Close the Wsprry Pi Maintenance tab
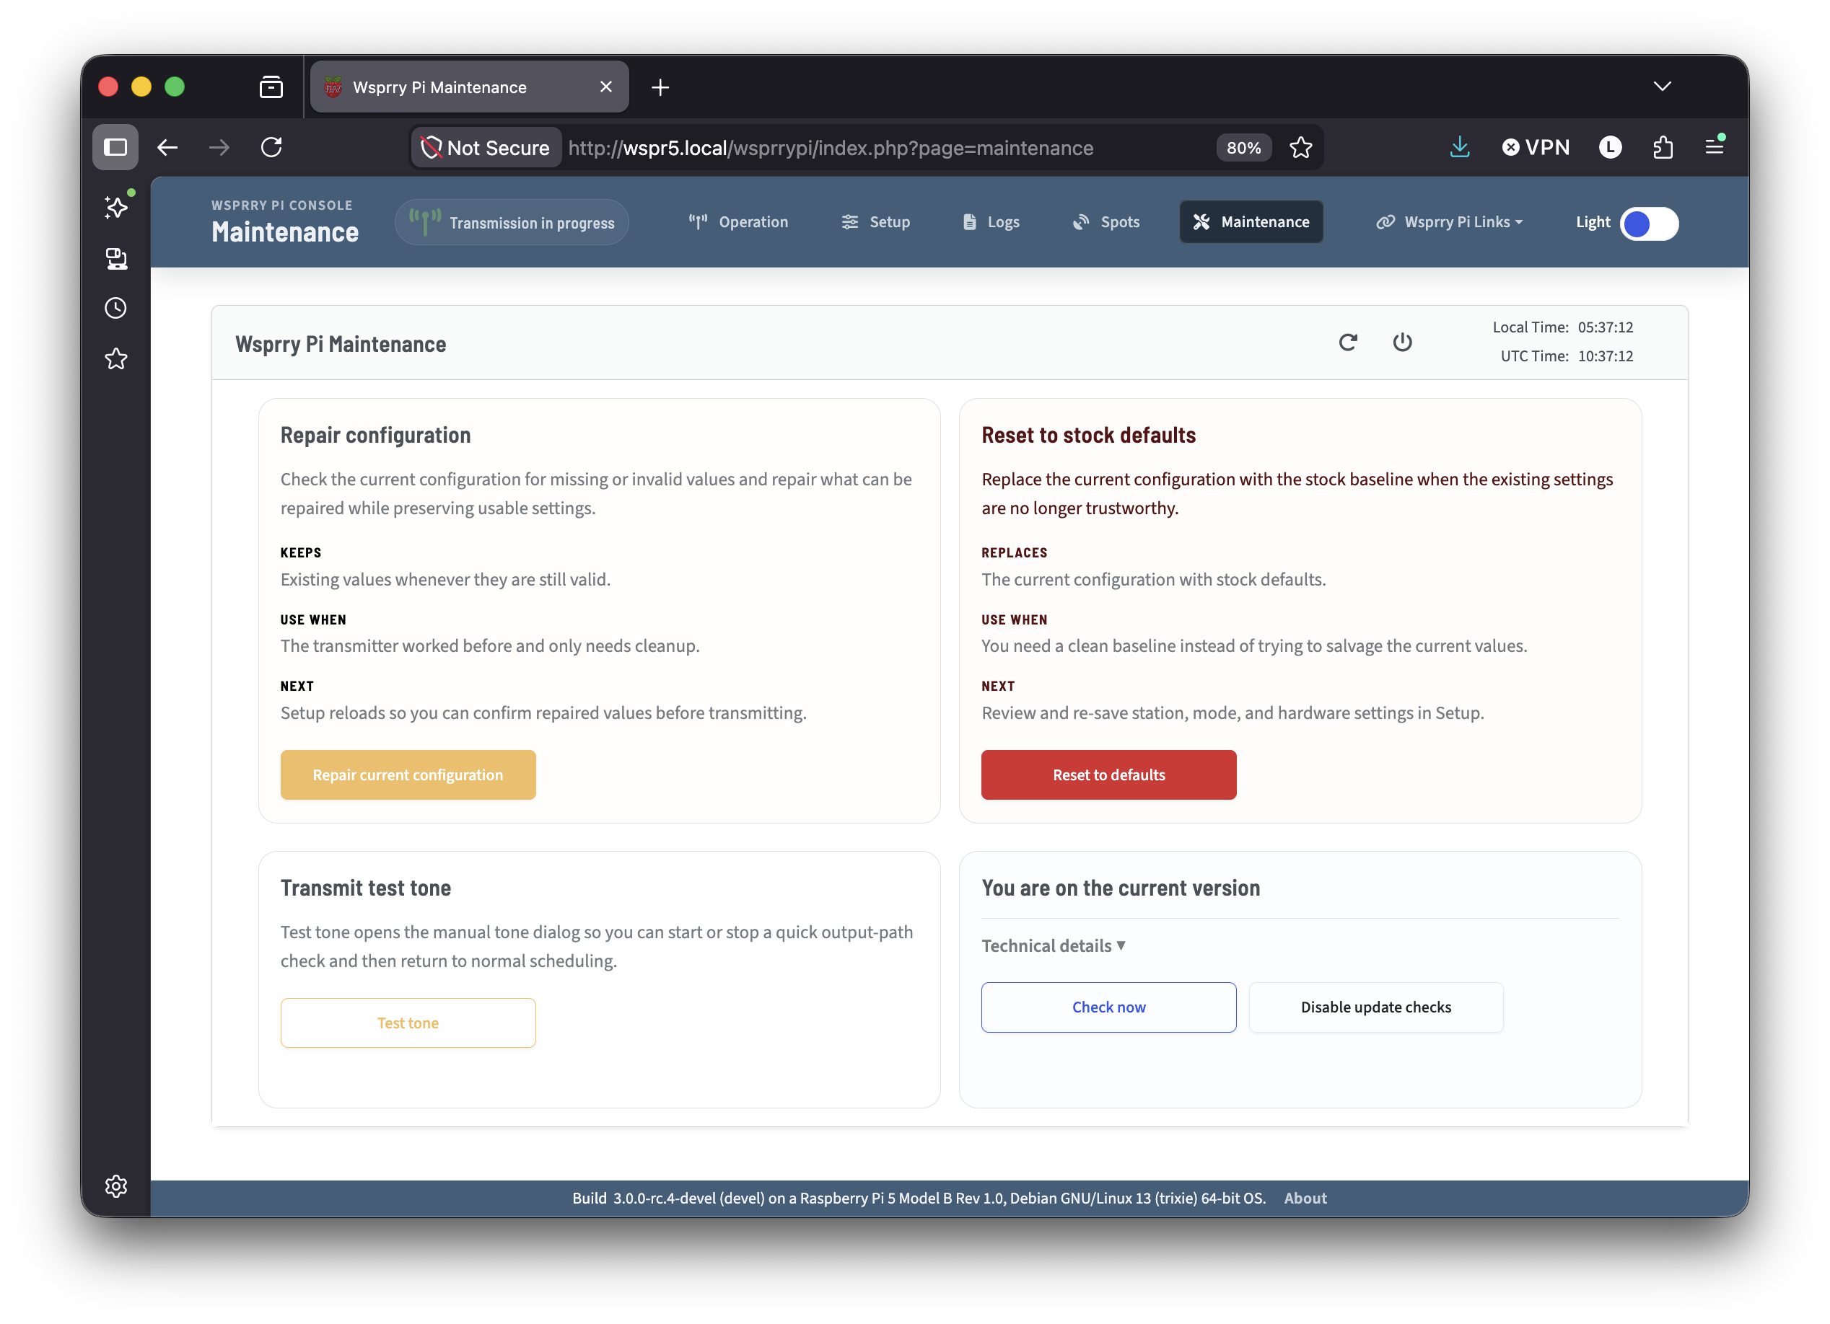Screen dimensions: 1830x1324 pos(606,87)
